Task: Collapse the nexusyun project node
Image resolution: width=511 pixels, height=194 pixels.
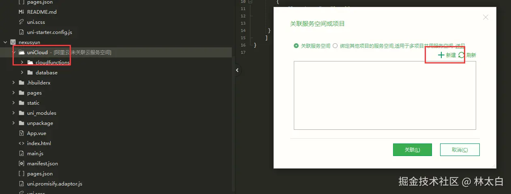Action: 5,42
